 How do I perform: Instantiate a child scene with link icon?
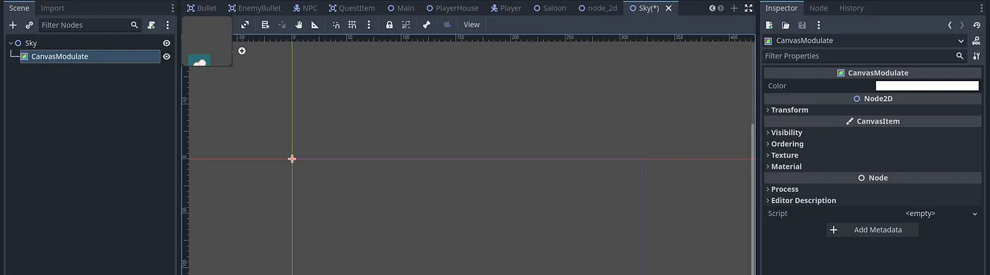coord(29,25)
